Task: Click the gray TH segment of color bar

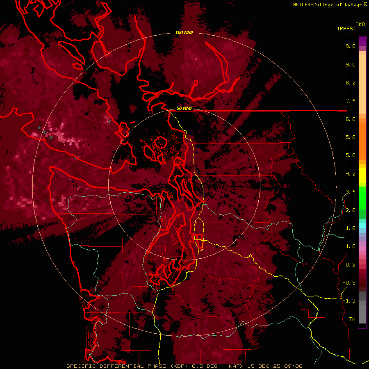Action: click(x=362, y=313)
